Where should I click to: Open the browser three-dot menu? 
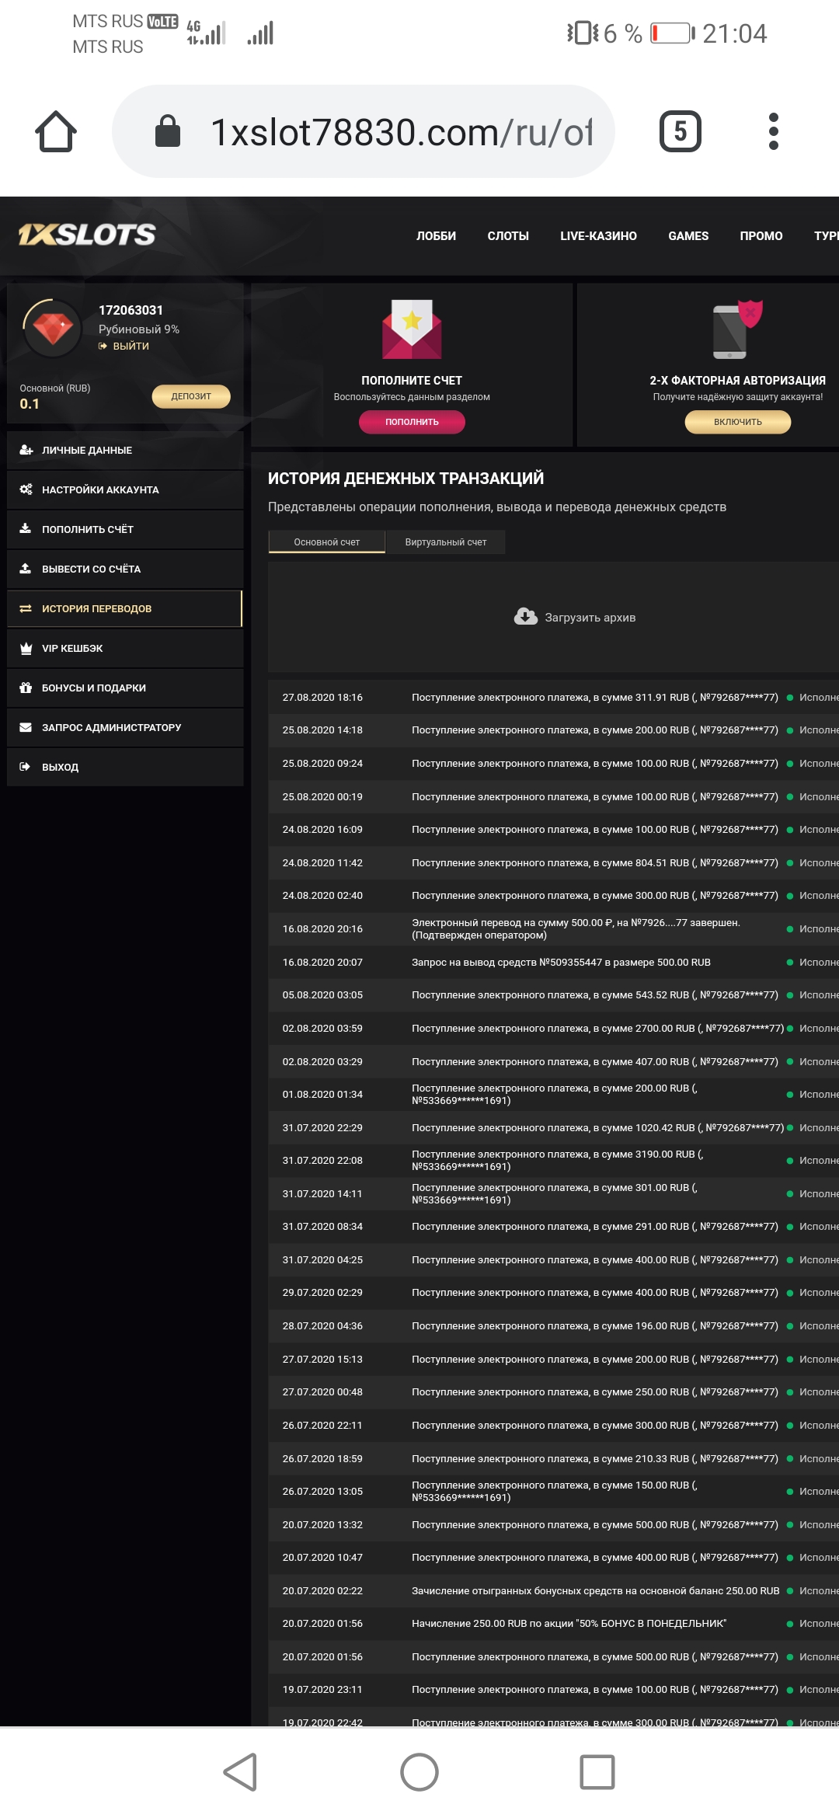coord(773,131)
